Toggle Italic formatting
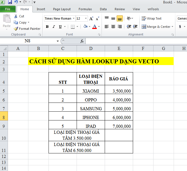This screenshot has height=171, width=187. (54, 27)
